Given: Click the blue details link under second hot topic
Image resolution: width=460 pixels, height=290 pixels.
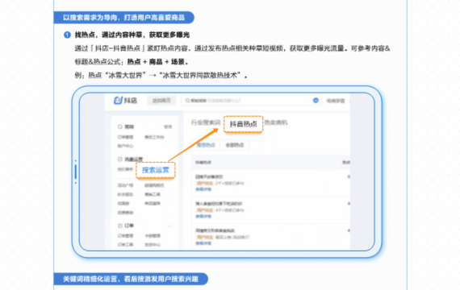Looking at the screenshot, I should tap(203, 217).
